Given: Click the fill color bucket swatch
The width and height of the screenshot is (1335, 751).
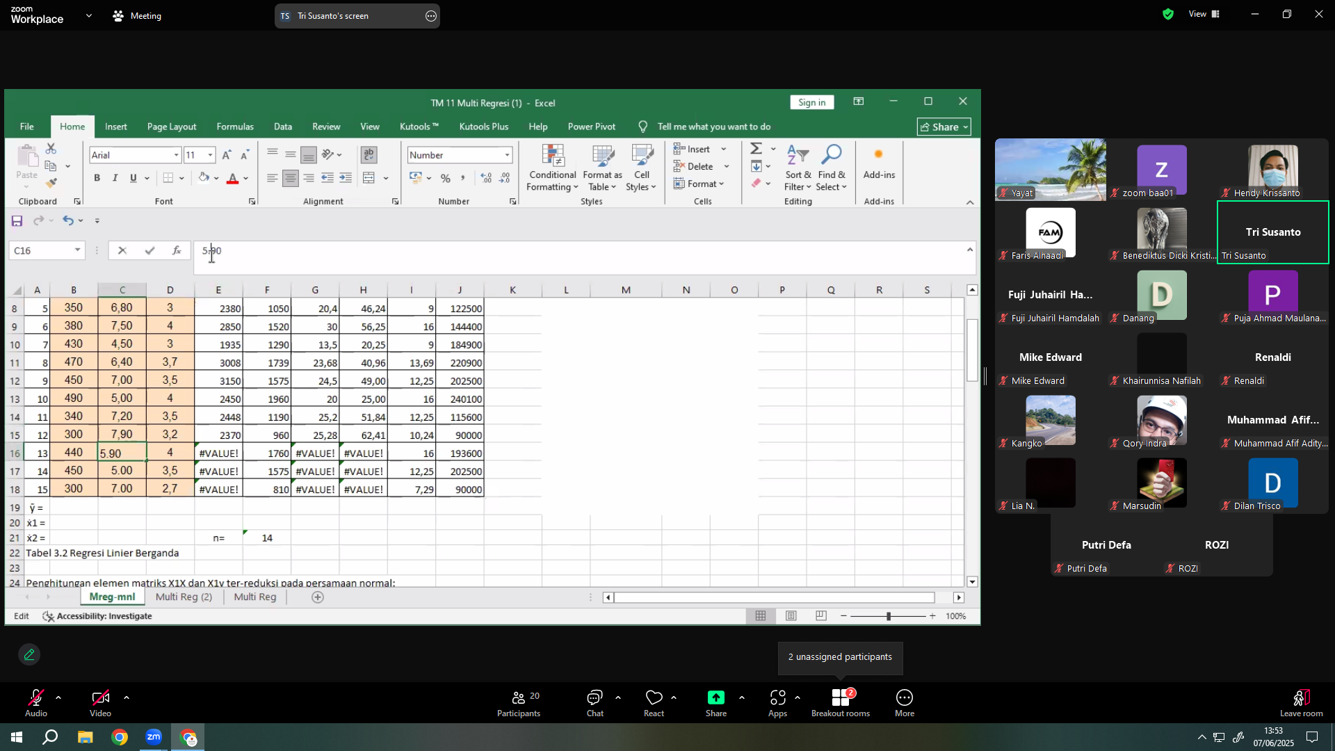Looking at the screenshot, I should pyautogui.click(x=204, y=178).
